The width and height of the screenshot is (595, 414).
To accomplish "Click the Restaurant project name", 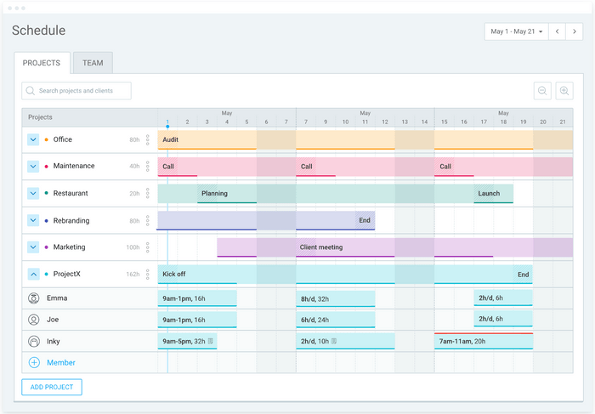I will pyautogui.click(x=71, y=193).
